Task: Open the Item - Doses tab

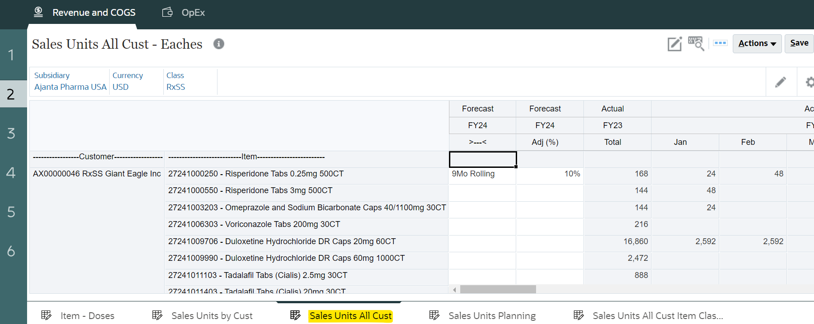Action: [87, 316]
